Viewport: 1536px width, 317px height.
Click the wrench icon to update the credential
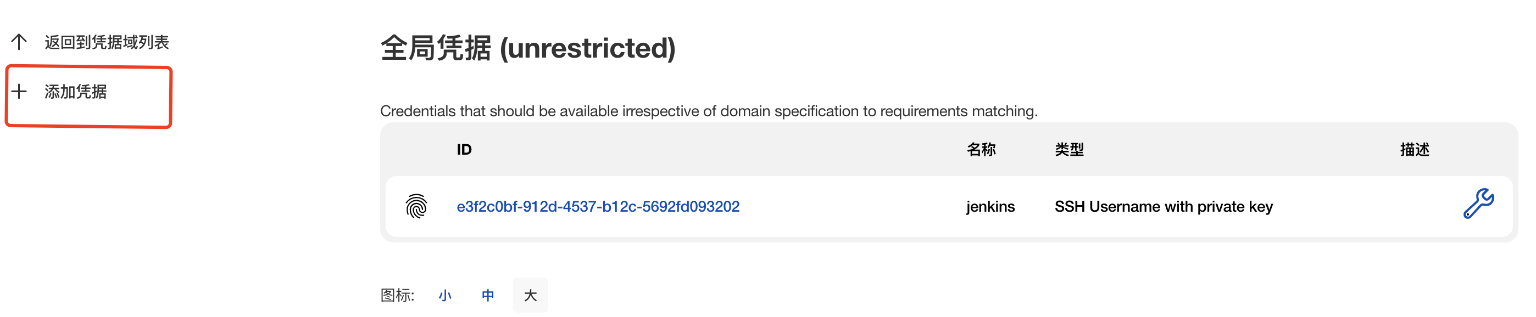[x=1478, y=204]
